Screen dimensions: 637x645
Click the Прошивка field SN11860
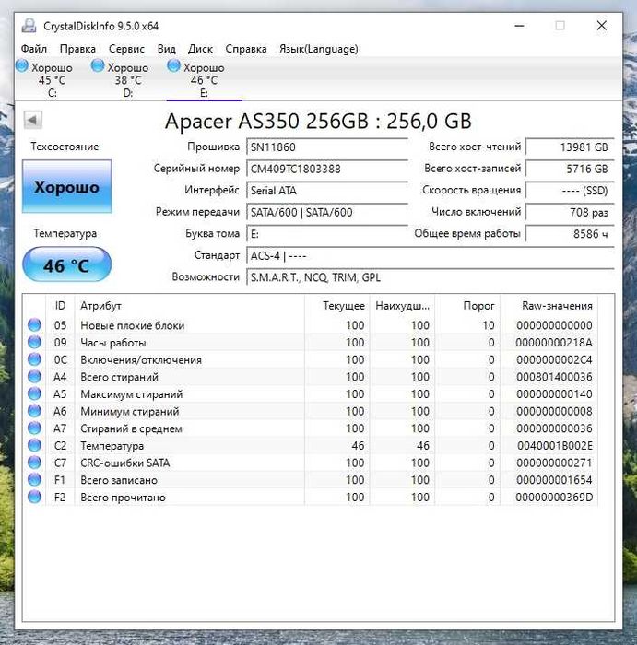[327, 147]
